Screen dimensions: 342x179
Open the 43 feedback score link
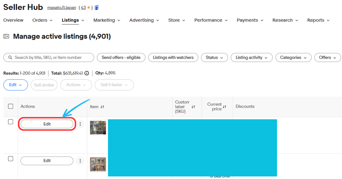pos(83,8)
